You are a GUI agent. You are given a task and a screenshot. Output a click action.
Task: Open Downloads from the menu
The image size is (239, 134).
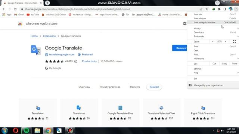click(x=213, y=32)
